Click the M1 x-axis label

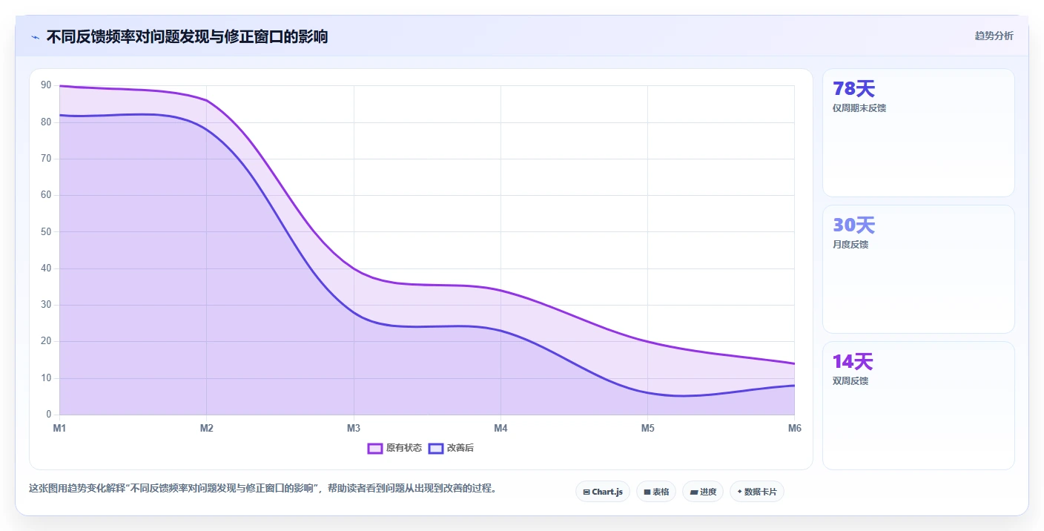click(59, 428)
